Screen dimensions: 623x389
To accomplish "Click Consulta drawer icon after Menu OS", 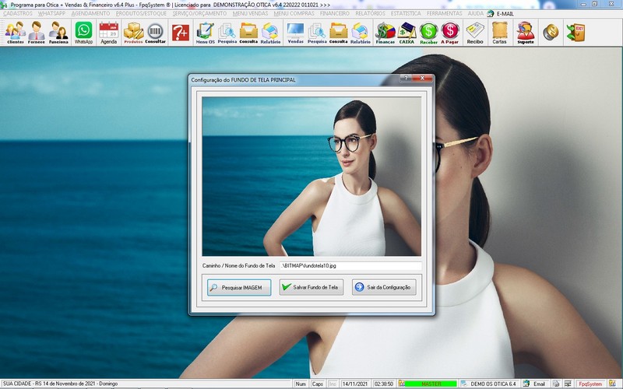I will [248, 33].
